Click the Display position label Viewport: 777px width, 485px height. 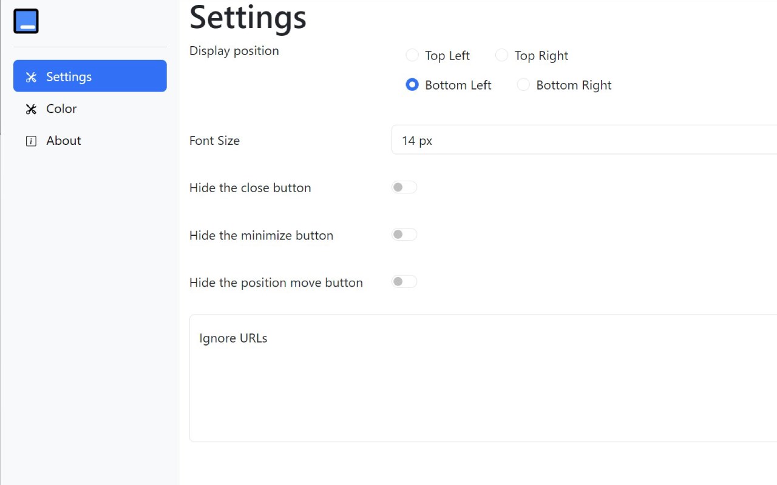(x=234, y=51)
